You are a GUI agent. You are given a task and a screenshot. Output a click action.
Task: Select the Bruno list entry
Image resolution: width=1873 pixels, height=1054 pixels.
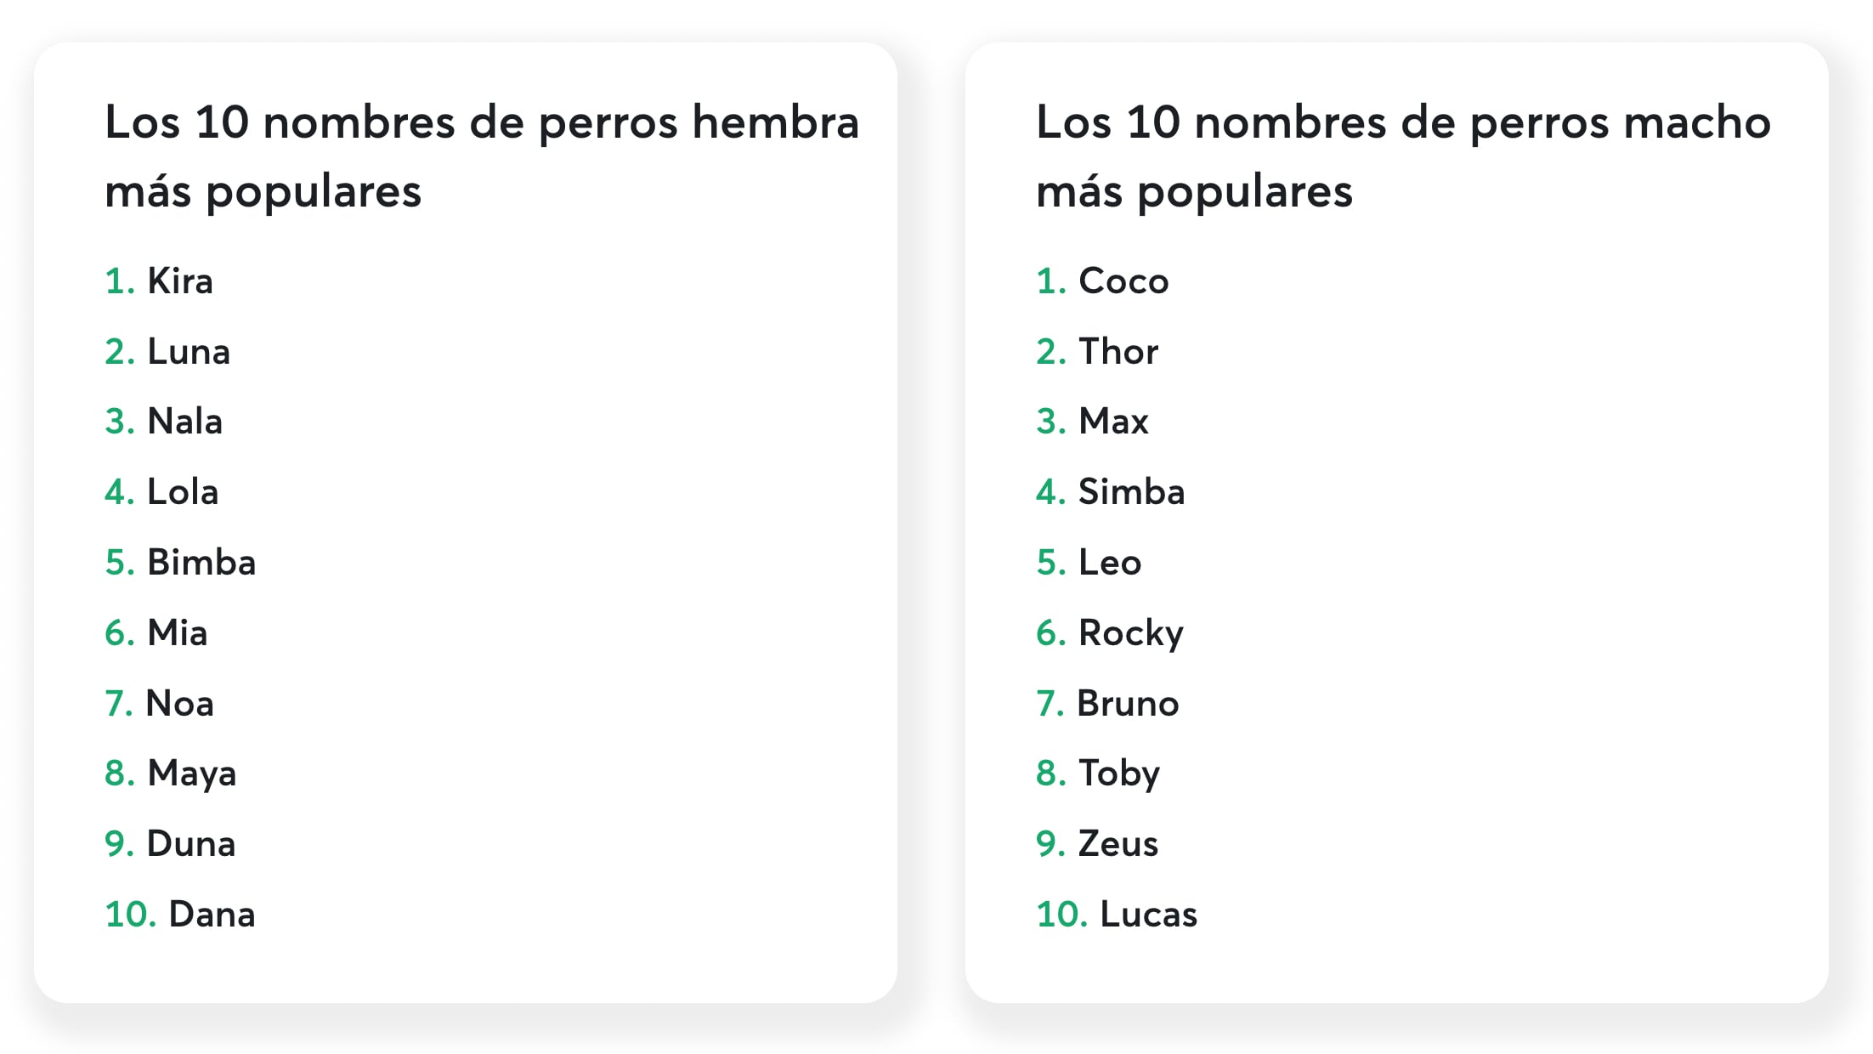point(1128,704)
